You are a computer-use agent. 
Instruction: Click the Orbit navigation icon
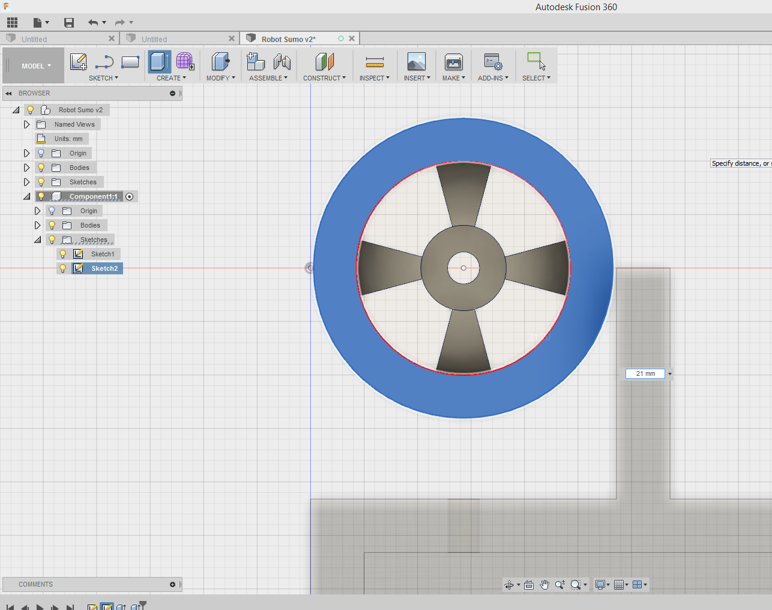click(x=509, y=585)
